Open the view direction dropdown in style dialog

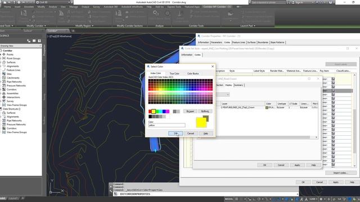(222, 95)
